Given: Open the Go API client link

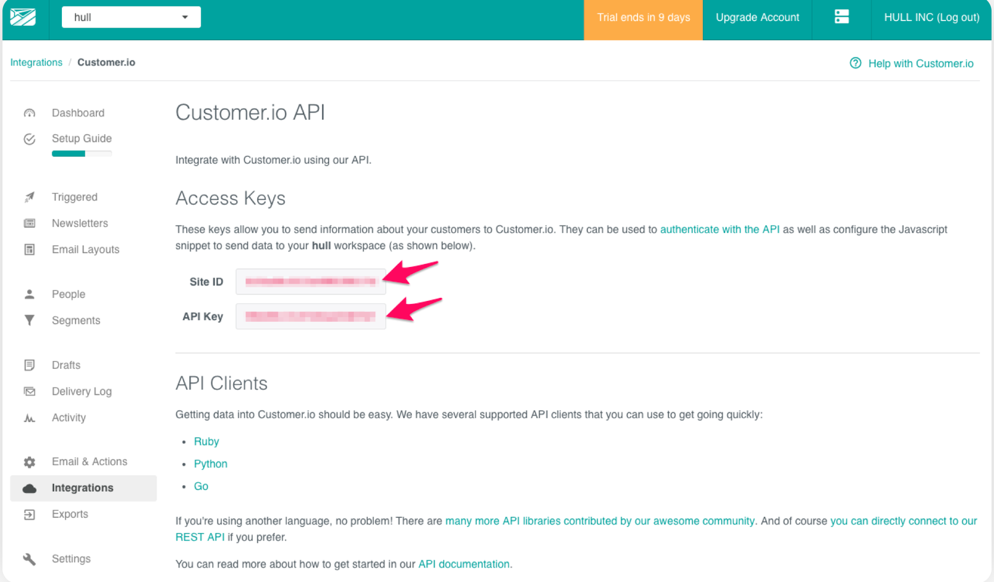Looking at the screenshot, I should coord(201,486).
